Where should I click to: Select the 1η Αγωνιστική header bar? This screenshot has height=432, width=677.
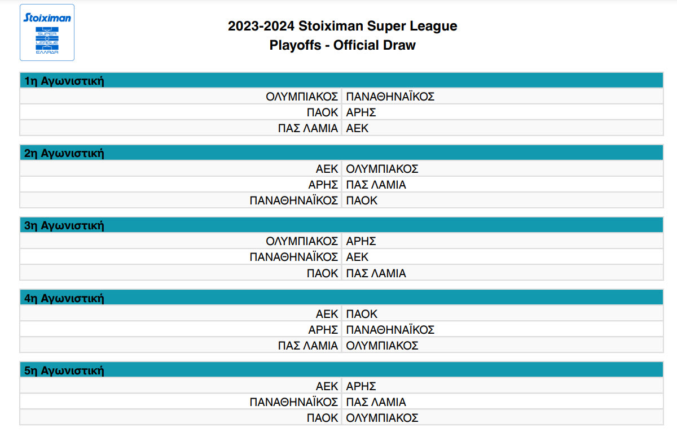pyautogui.click(x=341, y=81)
